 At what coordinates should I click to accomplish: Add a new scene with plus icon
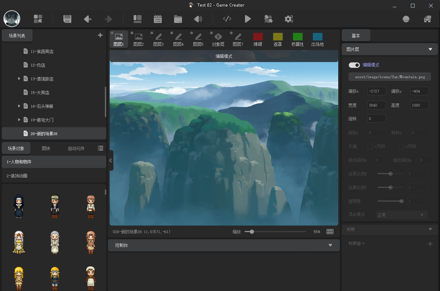coord(100,35)
